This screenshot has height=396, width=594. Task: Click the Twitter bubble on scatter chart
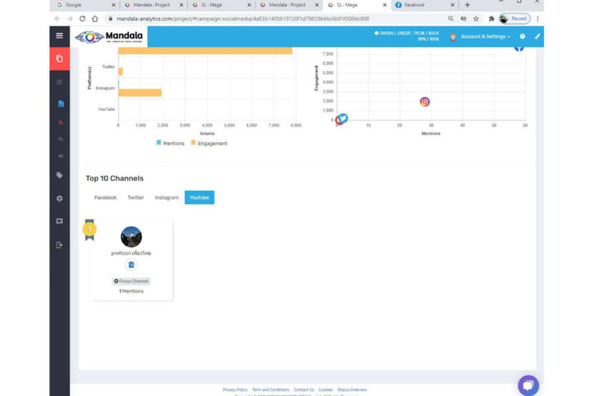pyautogui.click(x=343, y=118)
